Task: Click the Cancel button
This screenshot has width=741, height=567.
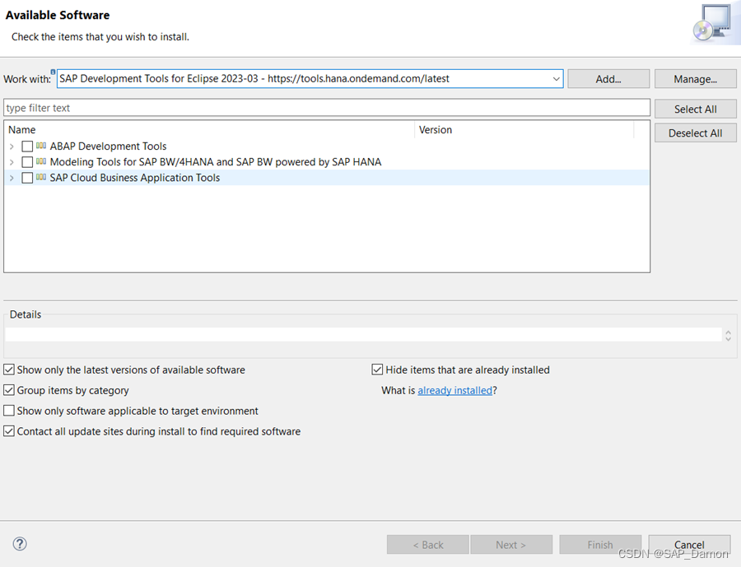Action: [x=689, y=544]
